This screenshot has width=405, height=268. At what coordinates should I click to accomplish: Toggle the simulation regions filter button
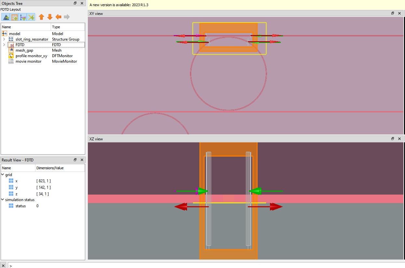click(14, 17)
